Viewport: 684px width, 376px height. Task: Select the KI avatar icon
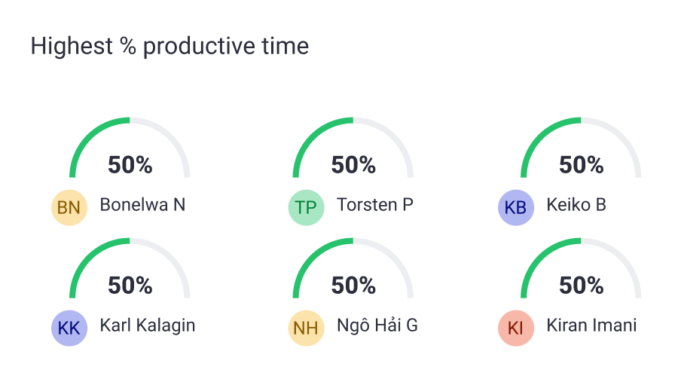click(516, 328)
